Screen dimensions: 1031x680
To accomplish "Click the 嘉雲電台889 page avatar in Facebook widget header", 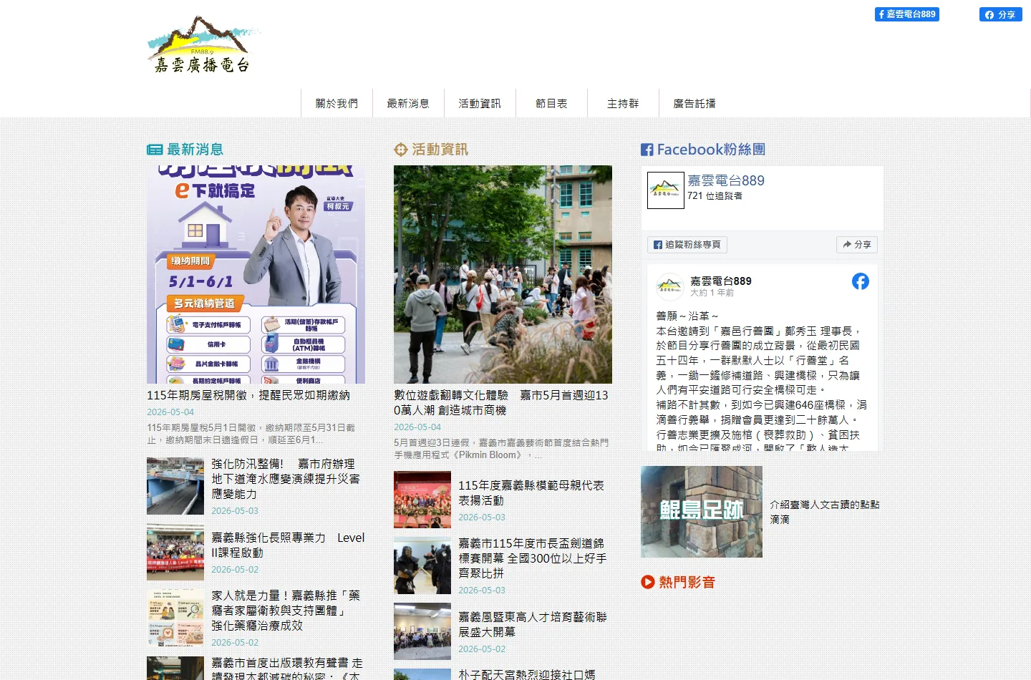I will coord(666,190).
